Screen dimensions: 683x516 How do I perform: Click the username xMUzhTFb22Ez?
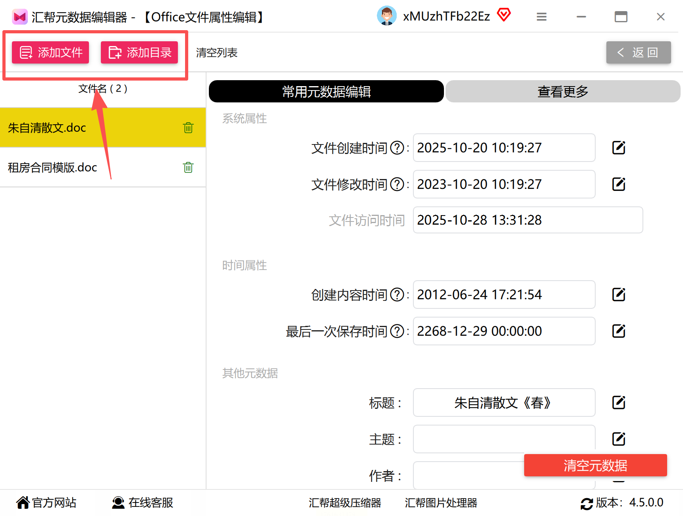[447, 16]
